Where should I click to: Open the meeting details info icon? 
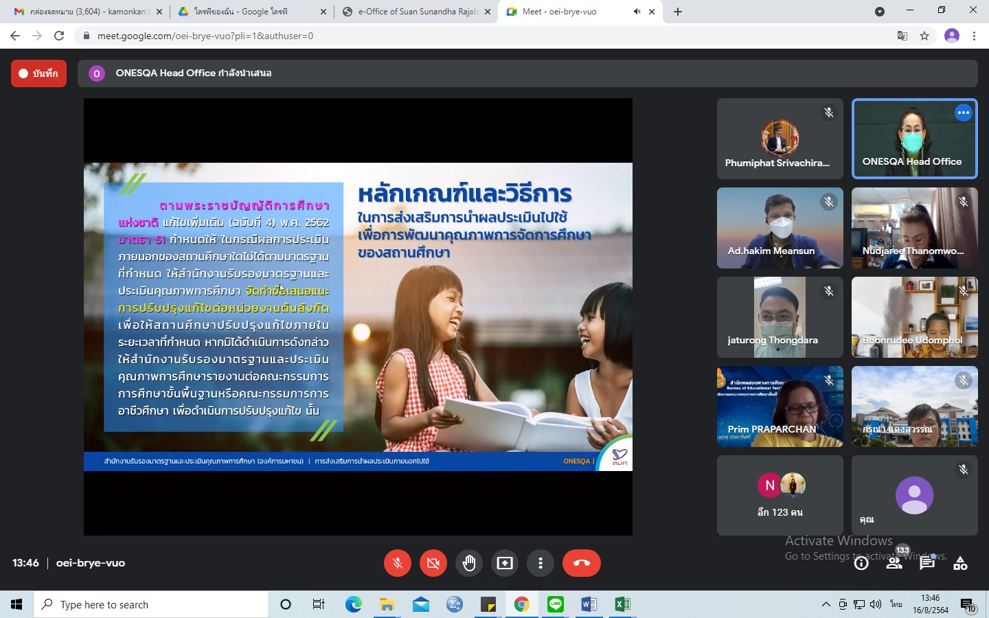(x=861, y=564)
